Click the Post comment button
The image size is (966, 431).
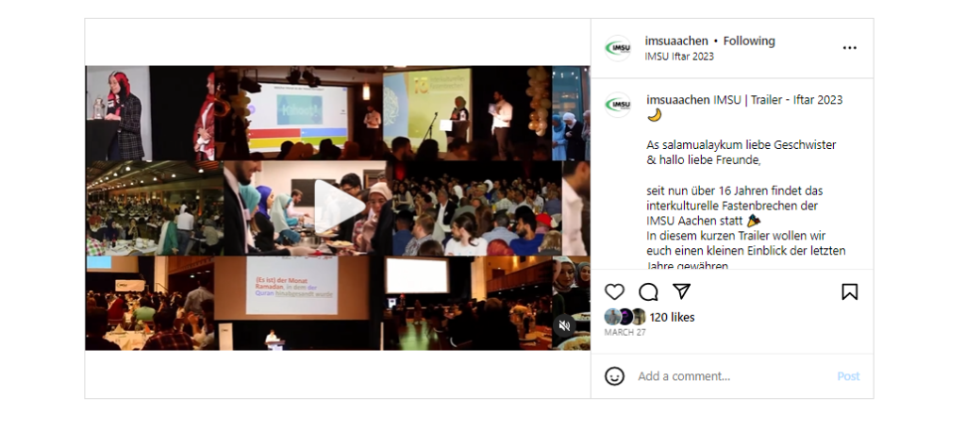click(848, 376)
